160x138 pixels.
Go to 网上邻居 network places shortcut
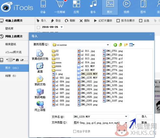tap(40, 107)
